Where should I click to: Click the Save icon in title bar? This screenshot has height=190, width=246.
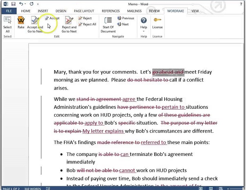coord(14,4)
